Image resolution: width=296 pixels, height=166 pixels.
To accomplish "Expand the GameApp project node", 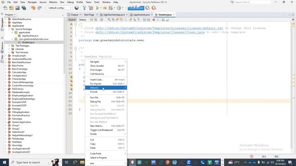I will (6, 119).
